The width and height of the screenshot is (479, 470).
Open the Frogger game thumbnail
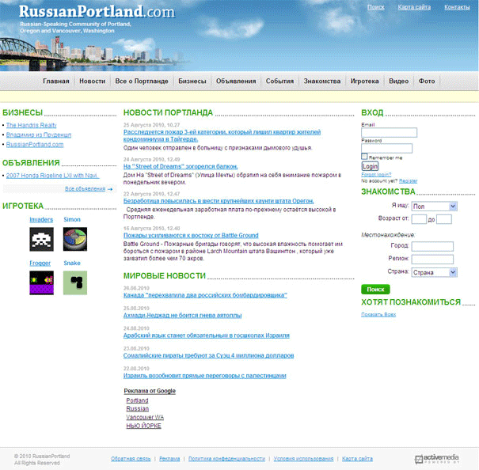[x=41, y=282]
